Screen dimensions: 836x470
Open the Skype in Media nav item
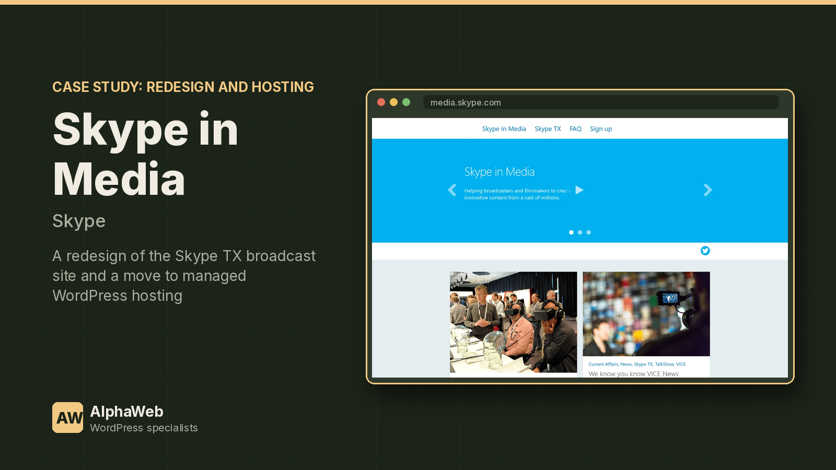coord(504,129)
